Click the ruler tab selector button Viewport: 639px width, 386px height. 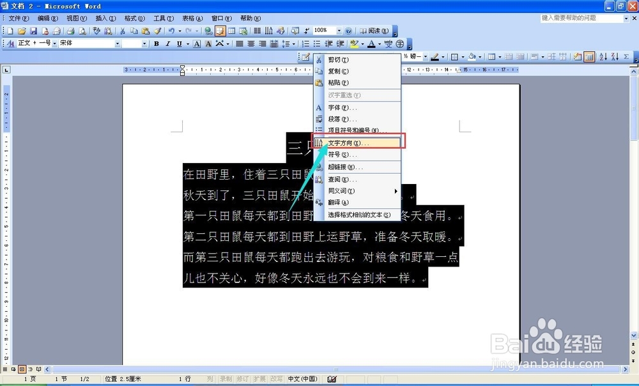[6, 70]
